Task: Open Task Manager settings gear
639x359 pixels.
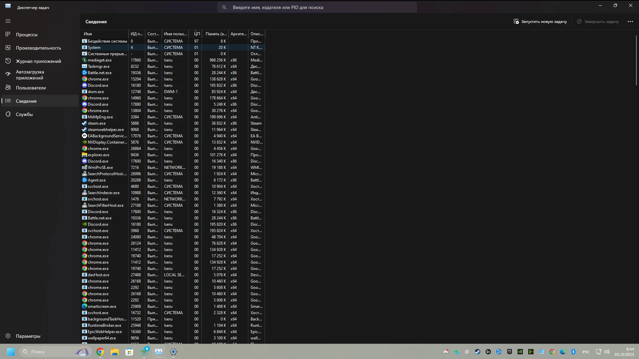Action: point(8,336)
